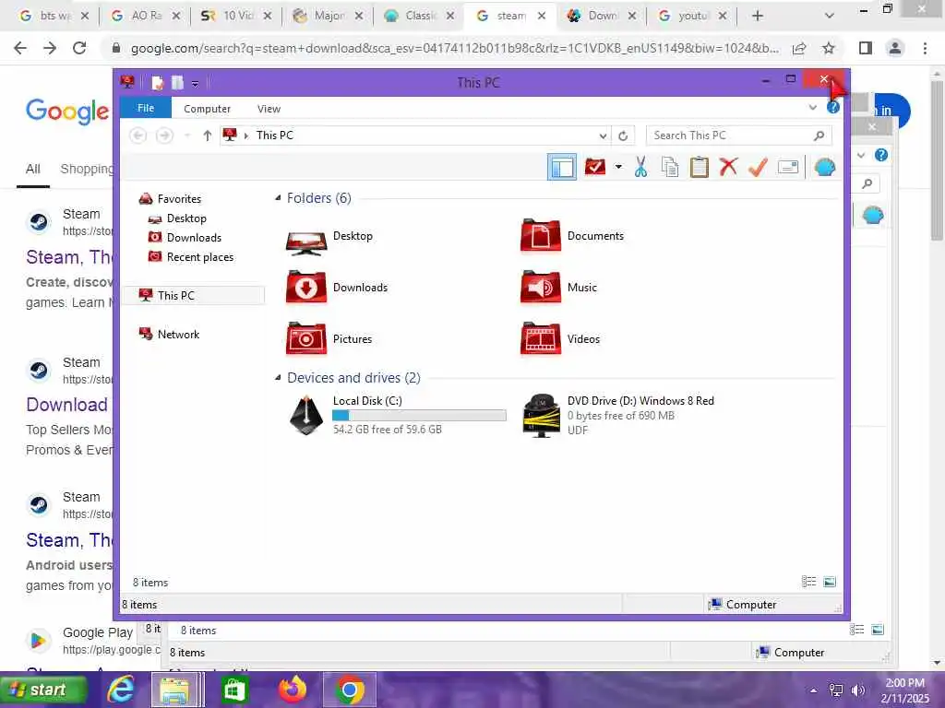Switch to the Classic Chrome tab
The height and width of the screenshot is (708, 945).
(420, 16)
